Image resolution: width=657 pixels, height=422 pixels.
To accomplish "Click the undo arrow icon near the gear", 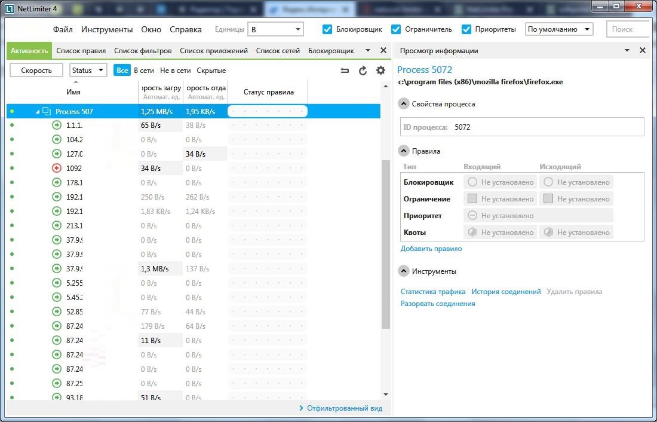I will (345, 70).
